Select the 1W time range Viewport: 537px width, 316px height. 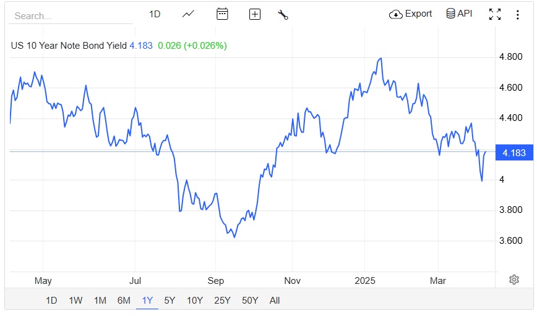click(75, 301)
